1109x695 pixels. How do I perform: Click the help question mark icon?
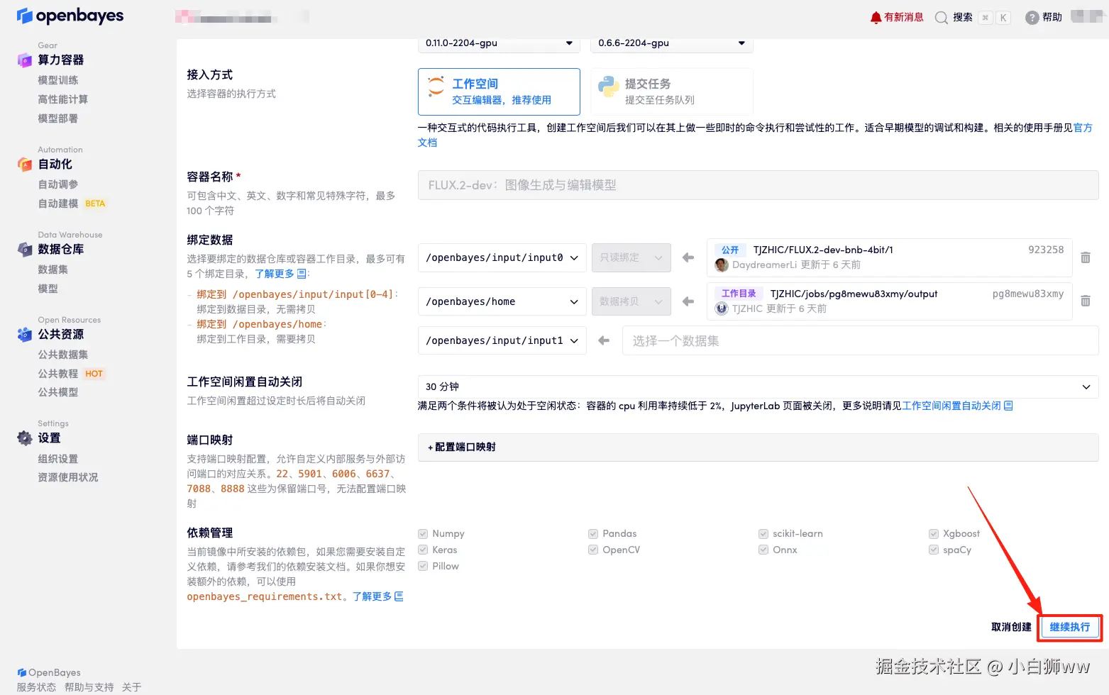[1032, 18]
